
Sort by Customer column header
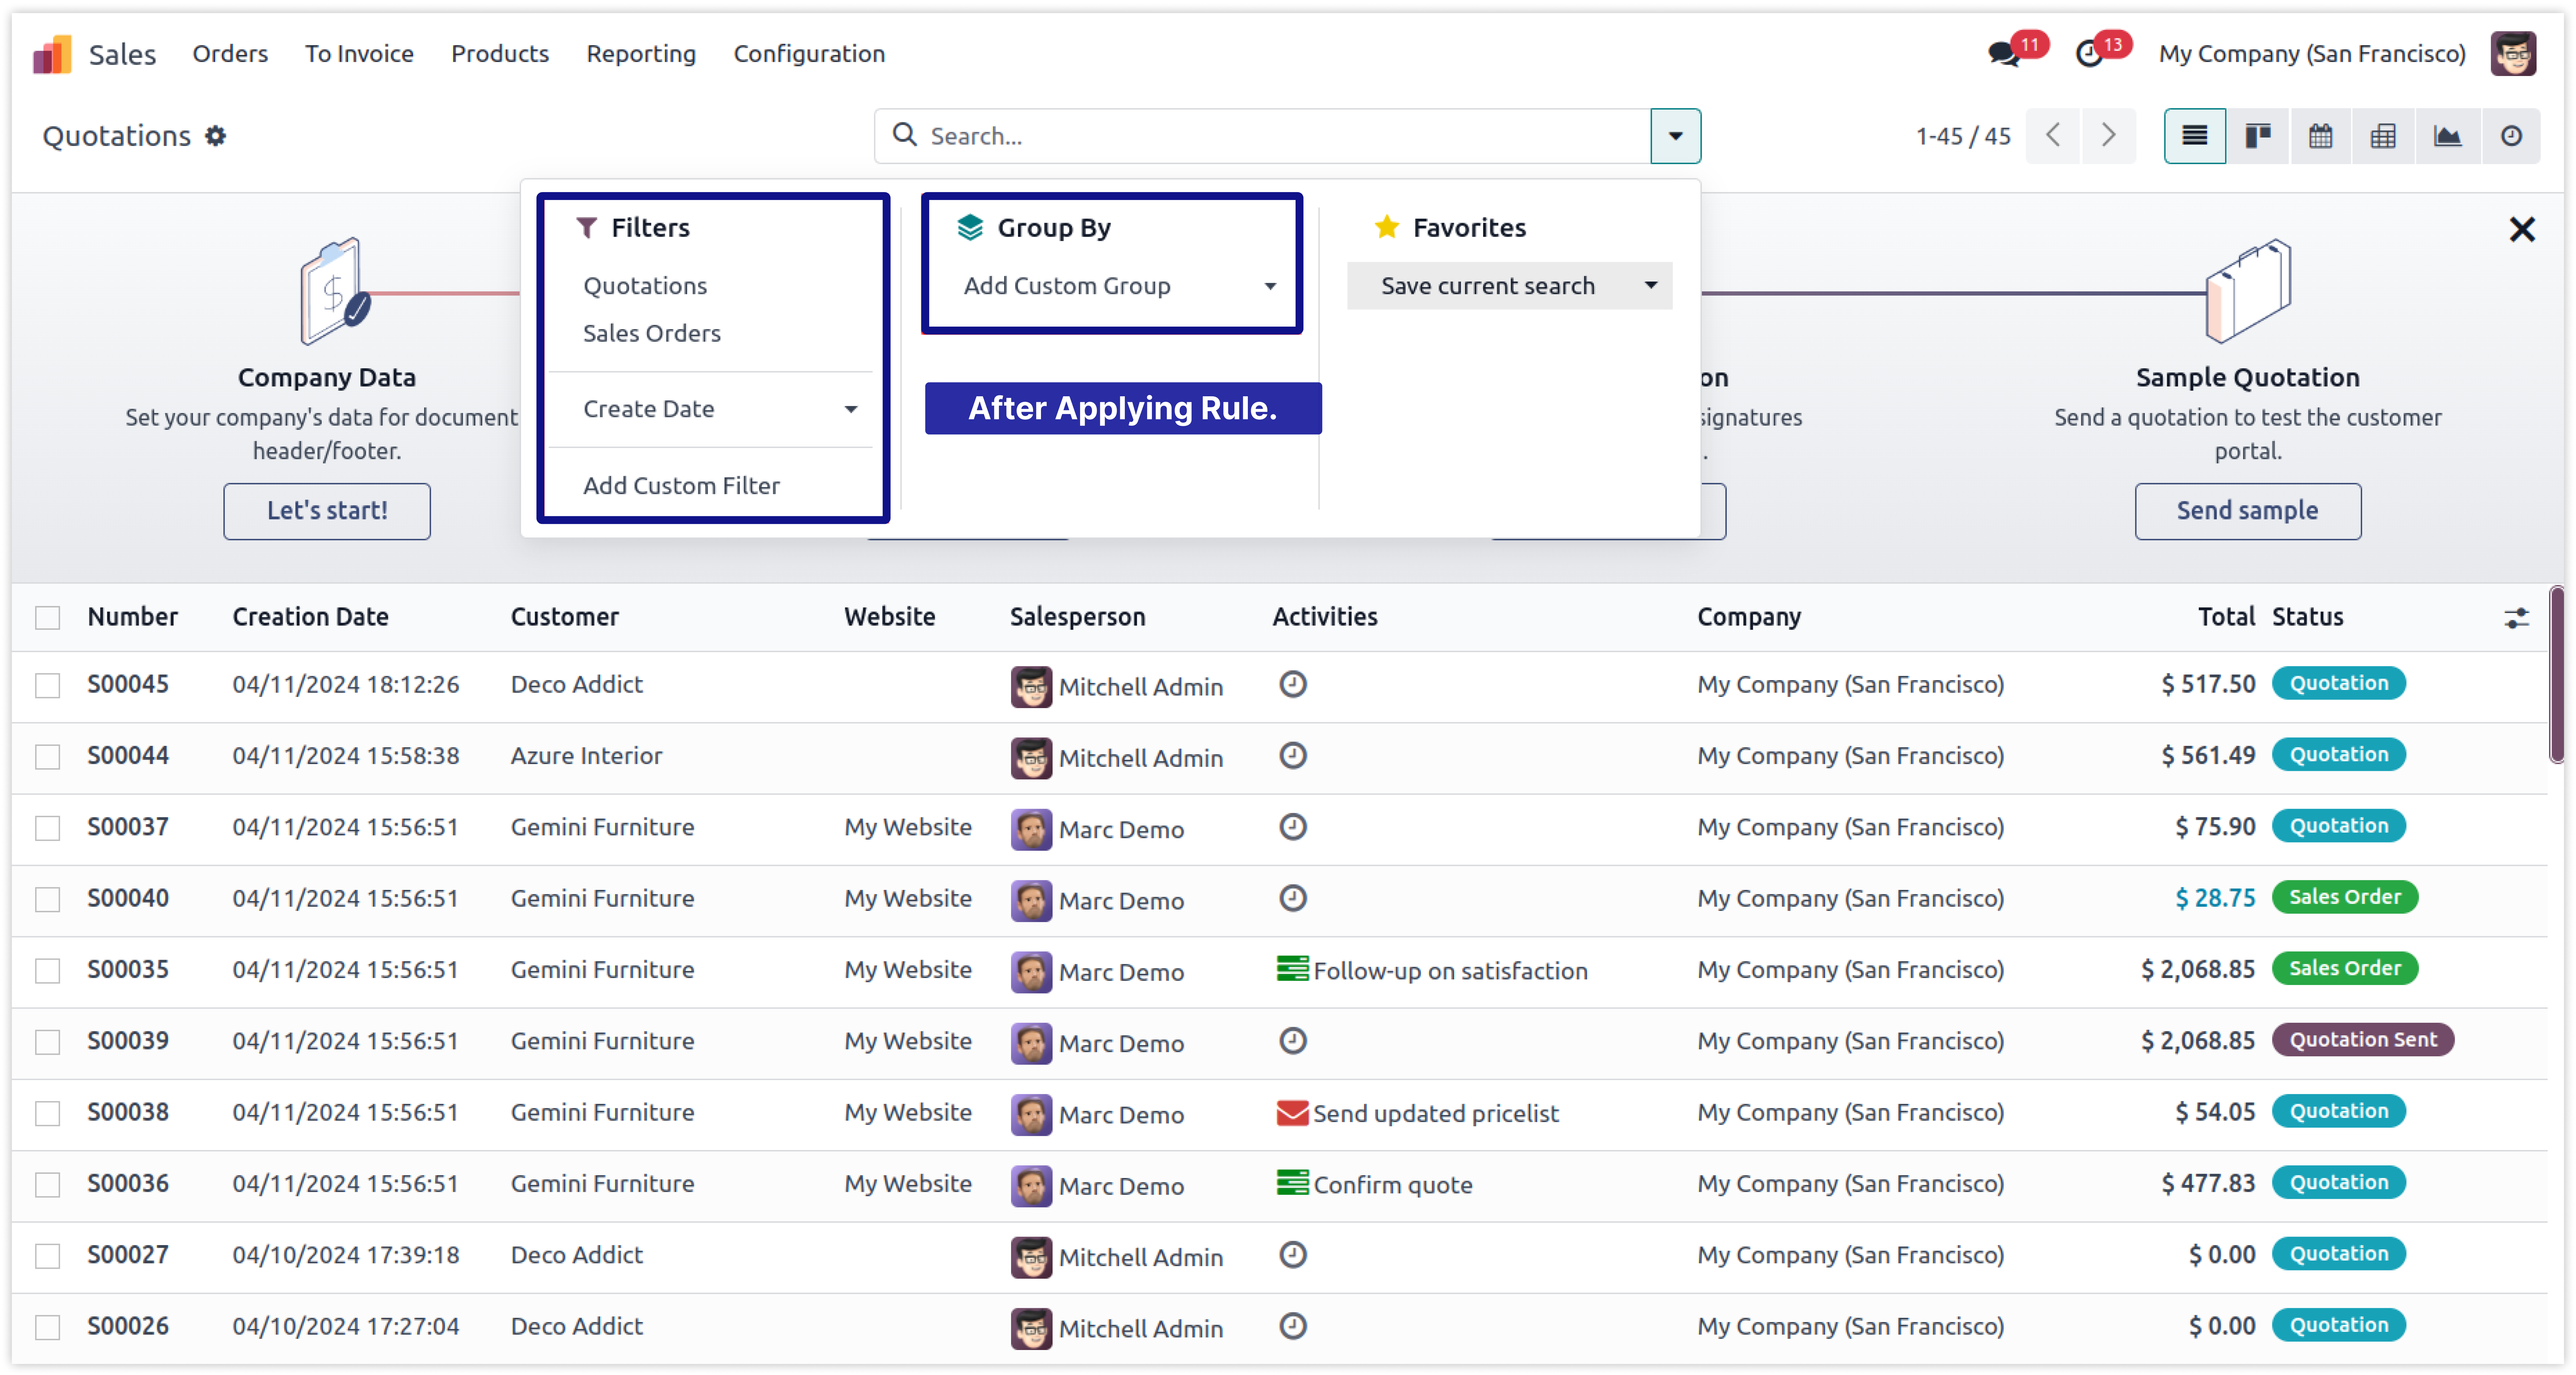coord(565,617)
